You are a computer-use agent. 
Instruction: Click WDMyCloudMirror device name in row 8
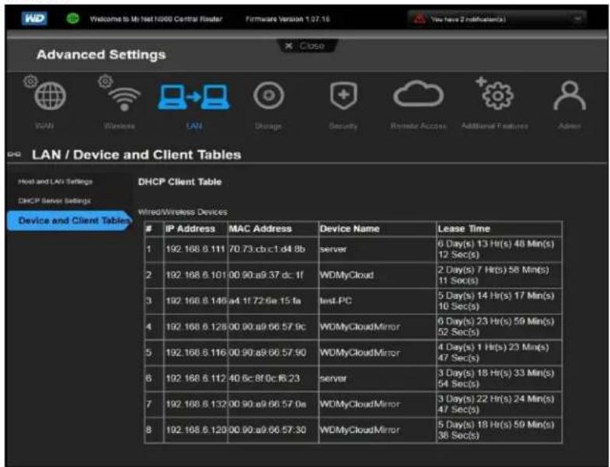[x=360, y=430]
